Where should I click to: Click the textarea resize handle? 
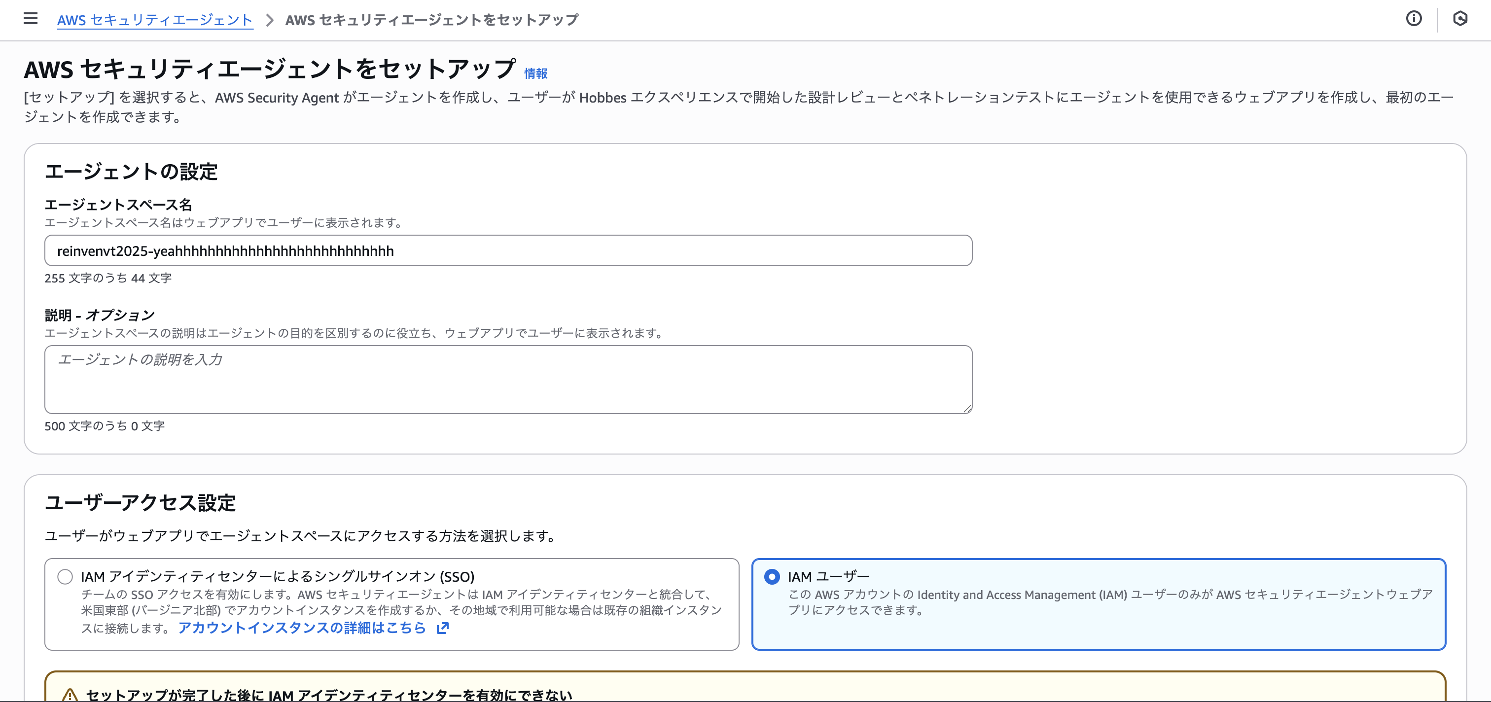pos(968,409)
